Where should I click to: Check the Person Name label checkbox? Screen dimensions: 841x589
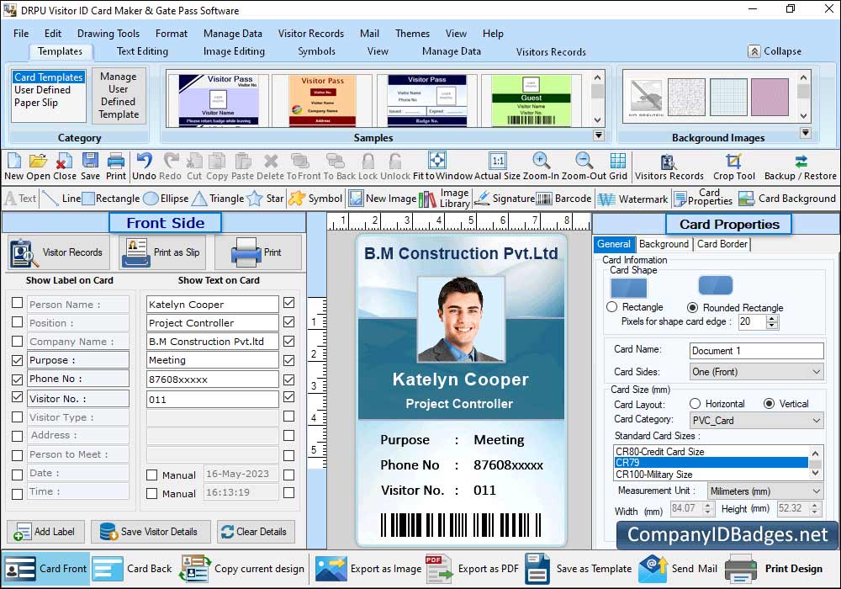pyautogui.click(x=17, y=303)
